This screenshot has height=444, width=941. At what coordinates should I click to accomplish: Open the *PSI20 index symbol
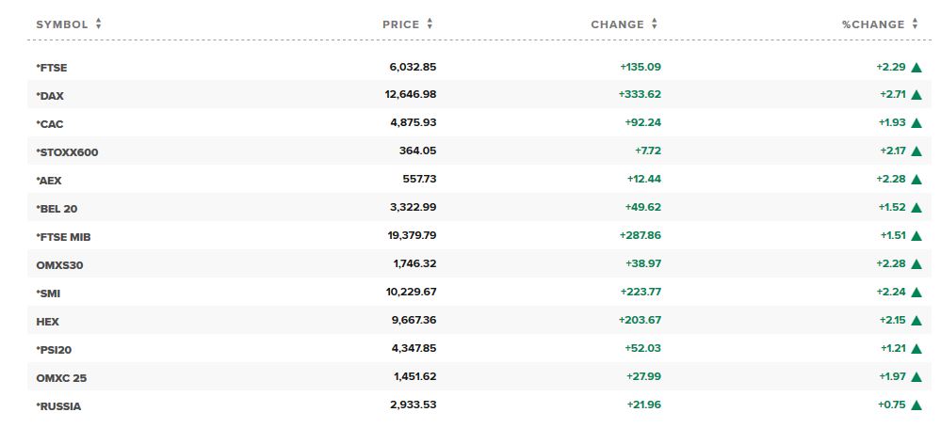54,350
